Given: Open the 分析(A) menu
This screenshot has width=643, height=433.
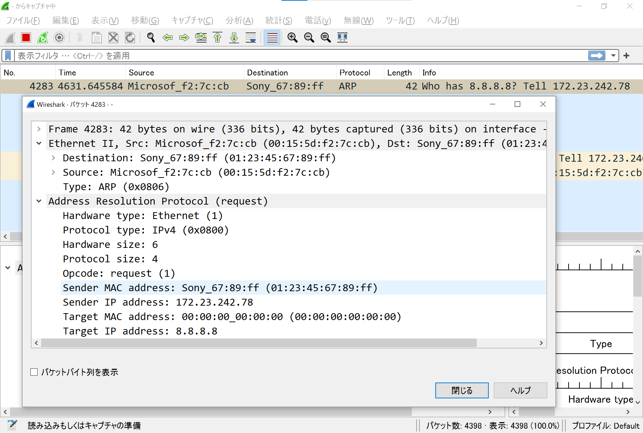Looking at the screenshot, I should (239, 21).
